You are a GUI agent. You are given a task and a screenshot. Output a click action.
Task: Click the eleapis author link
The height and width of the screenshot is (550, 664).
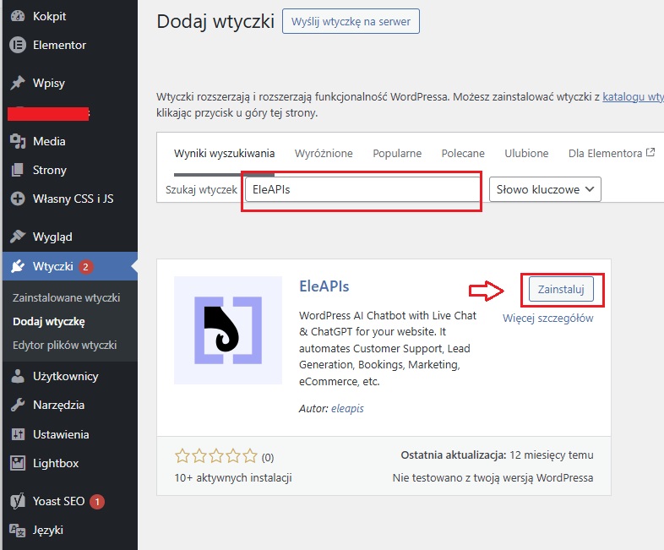[x=347, y=408]
